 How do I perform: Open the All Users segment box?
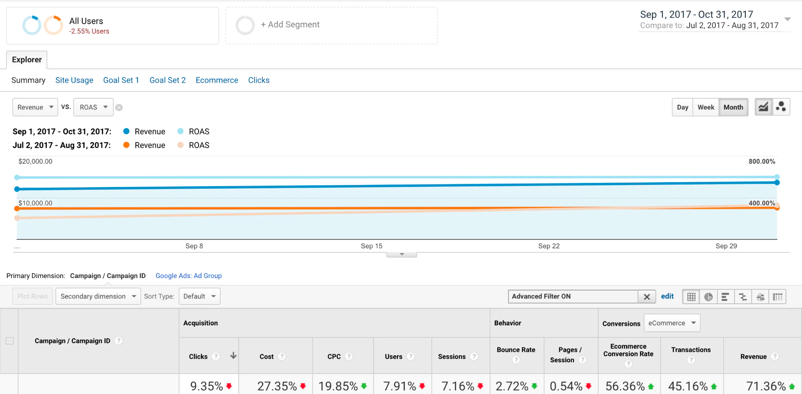[x=113, y=26]
